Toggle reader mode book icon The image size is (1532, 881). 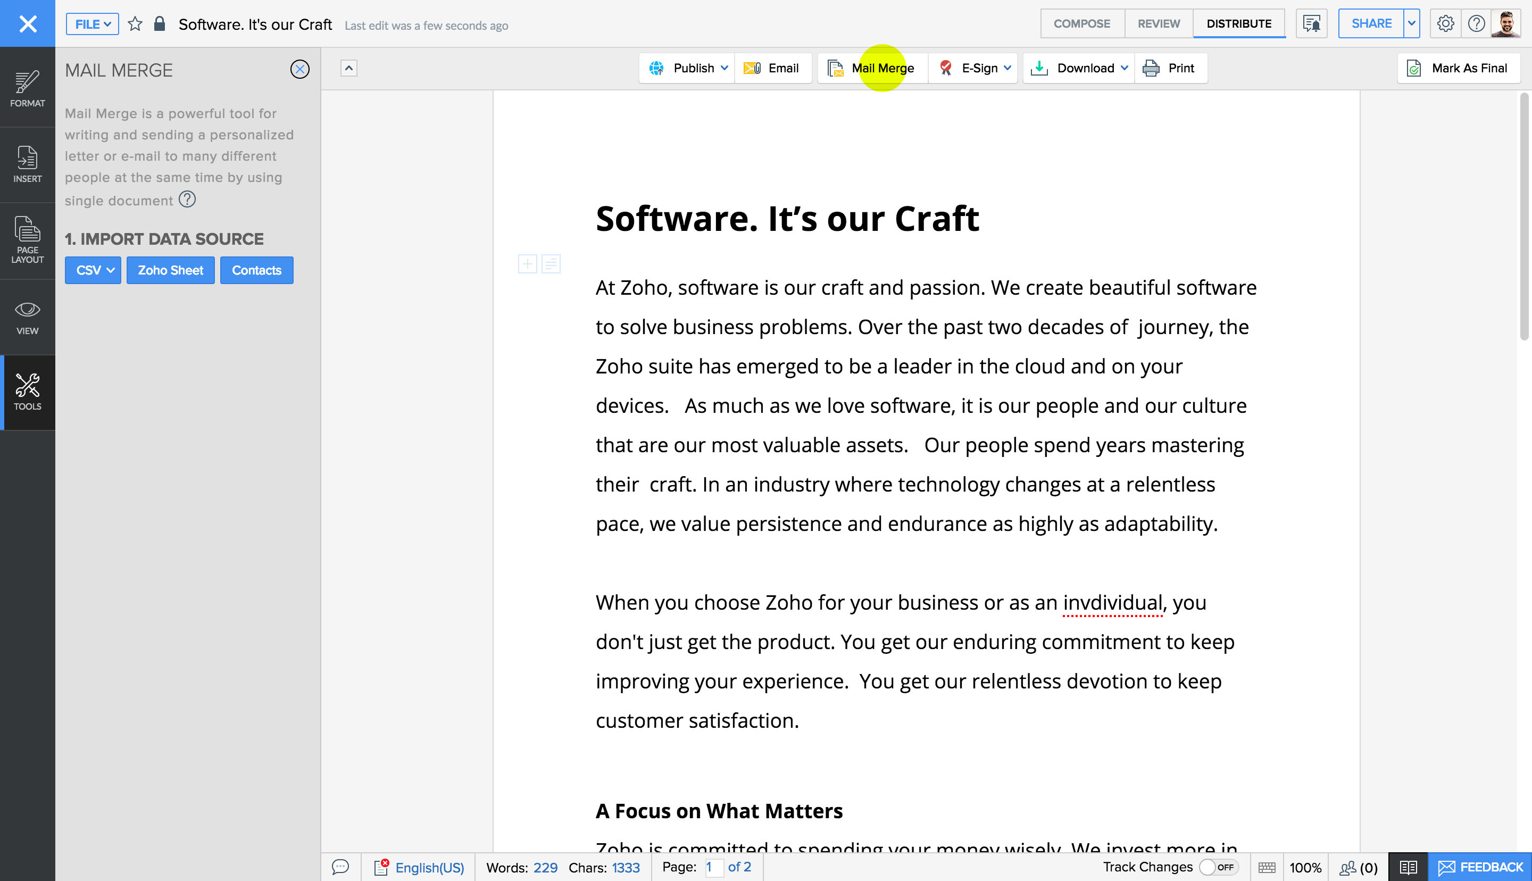(x=1408, y=867)
